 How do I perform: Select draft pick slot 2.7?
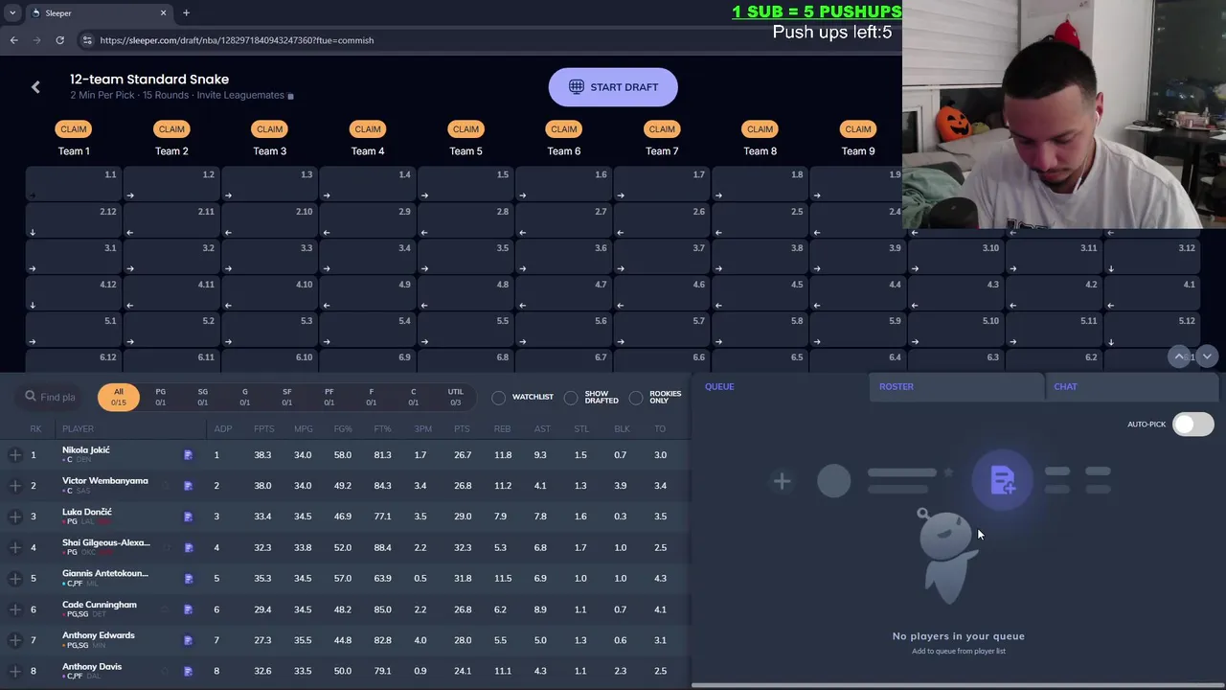[x=563, y=220]
